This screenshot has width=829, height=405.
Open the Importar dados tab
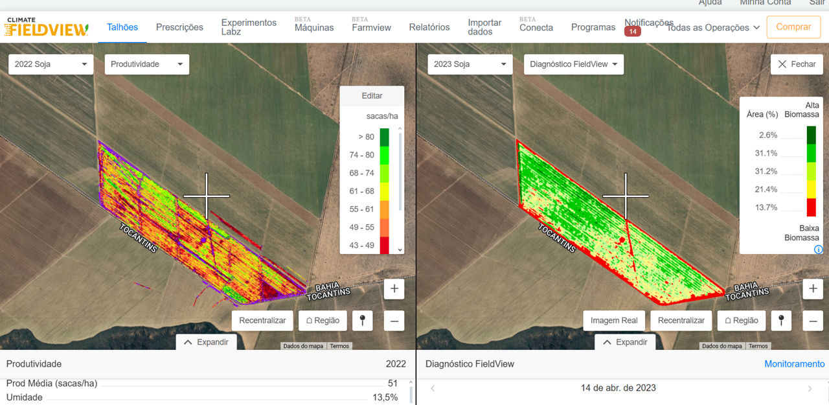(484, 27)
